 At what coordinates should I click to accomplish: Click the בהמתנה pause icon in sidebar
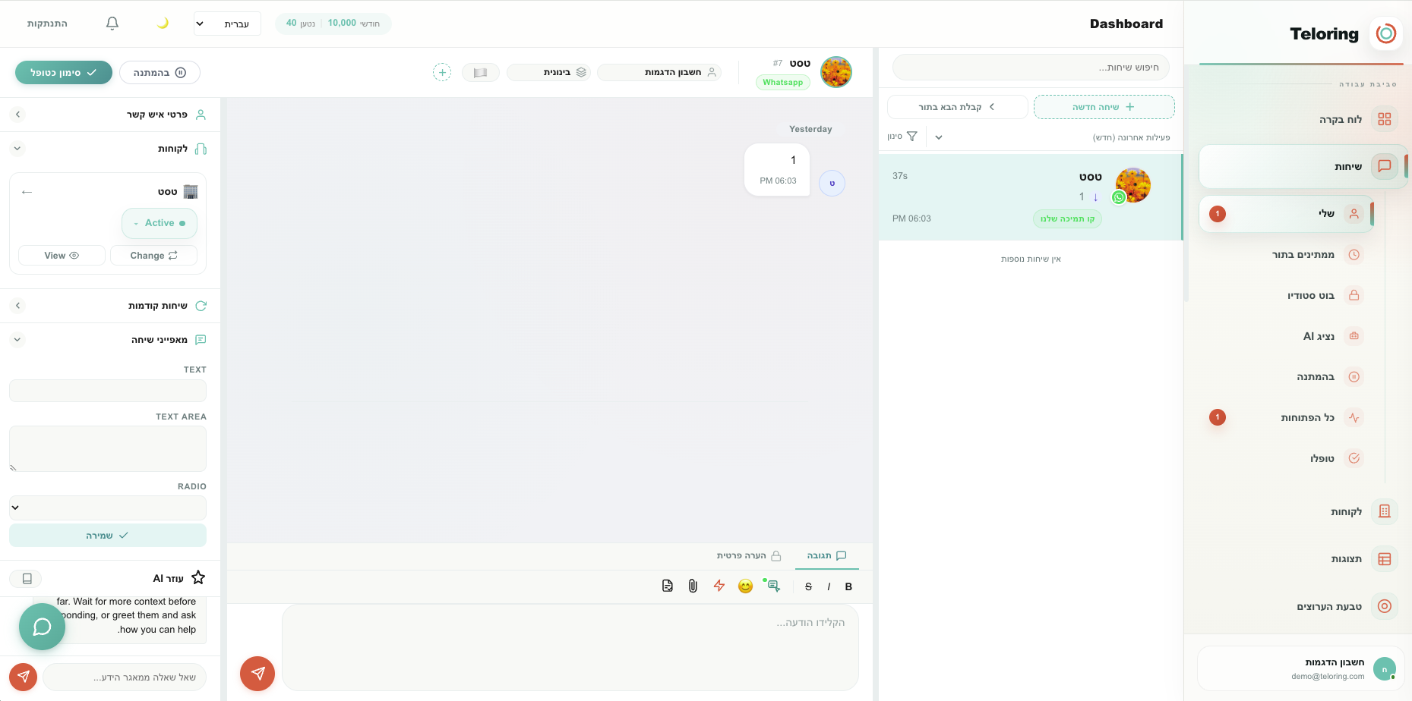click(x=1354, y=377)
